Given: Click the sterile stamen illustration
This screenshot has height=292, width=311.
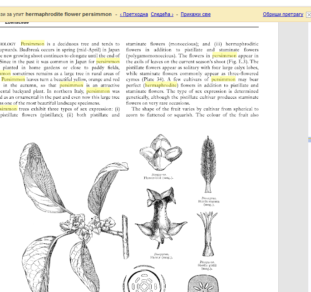Looking at the screenshot, I should click(x=208, y=165).
